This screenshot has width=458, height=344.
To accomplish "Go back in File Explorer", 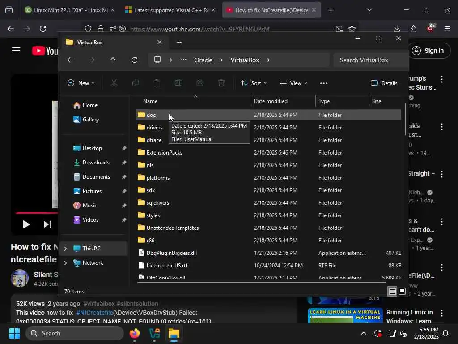I will click(70, 60).
